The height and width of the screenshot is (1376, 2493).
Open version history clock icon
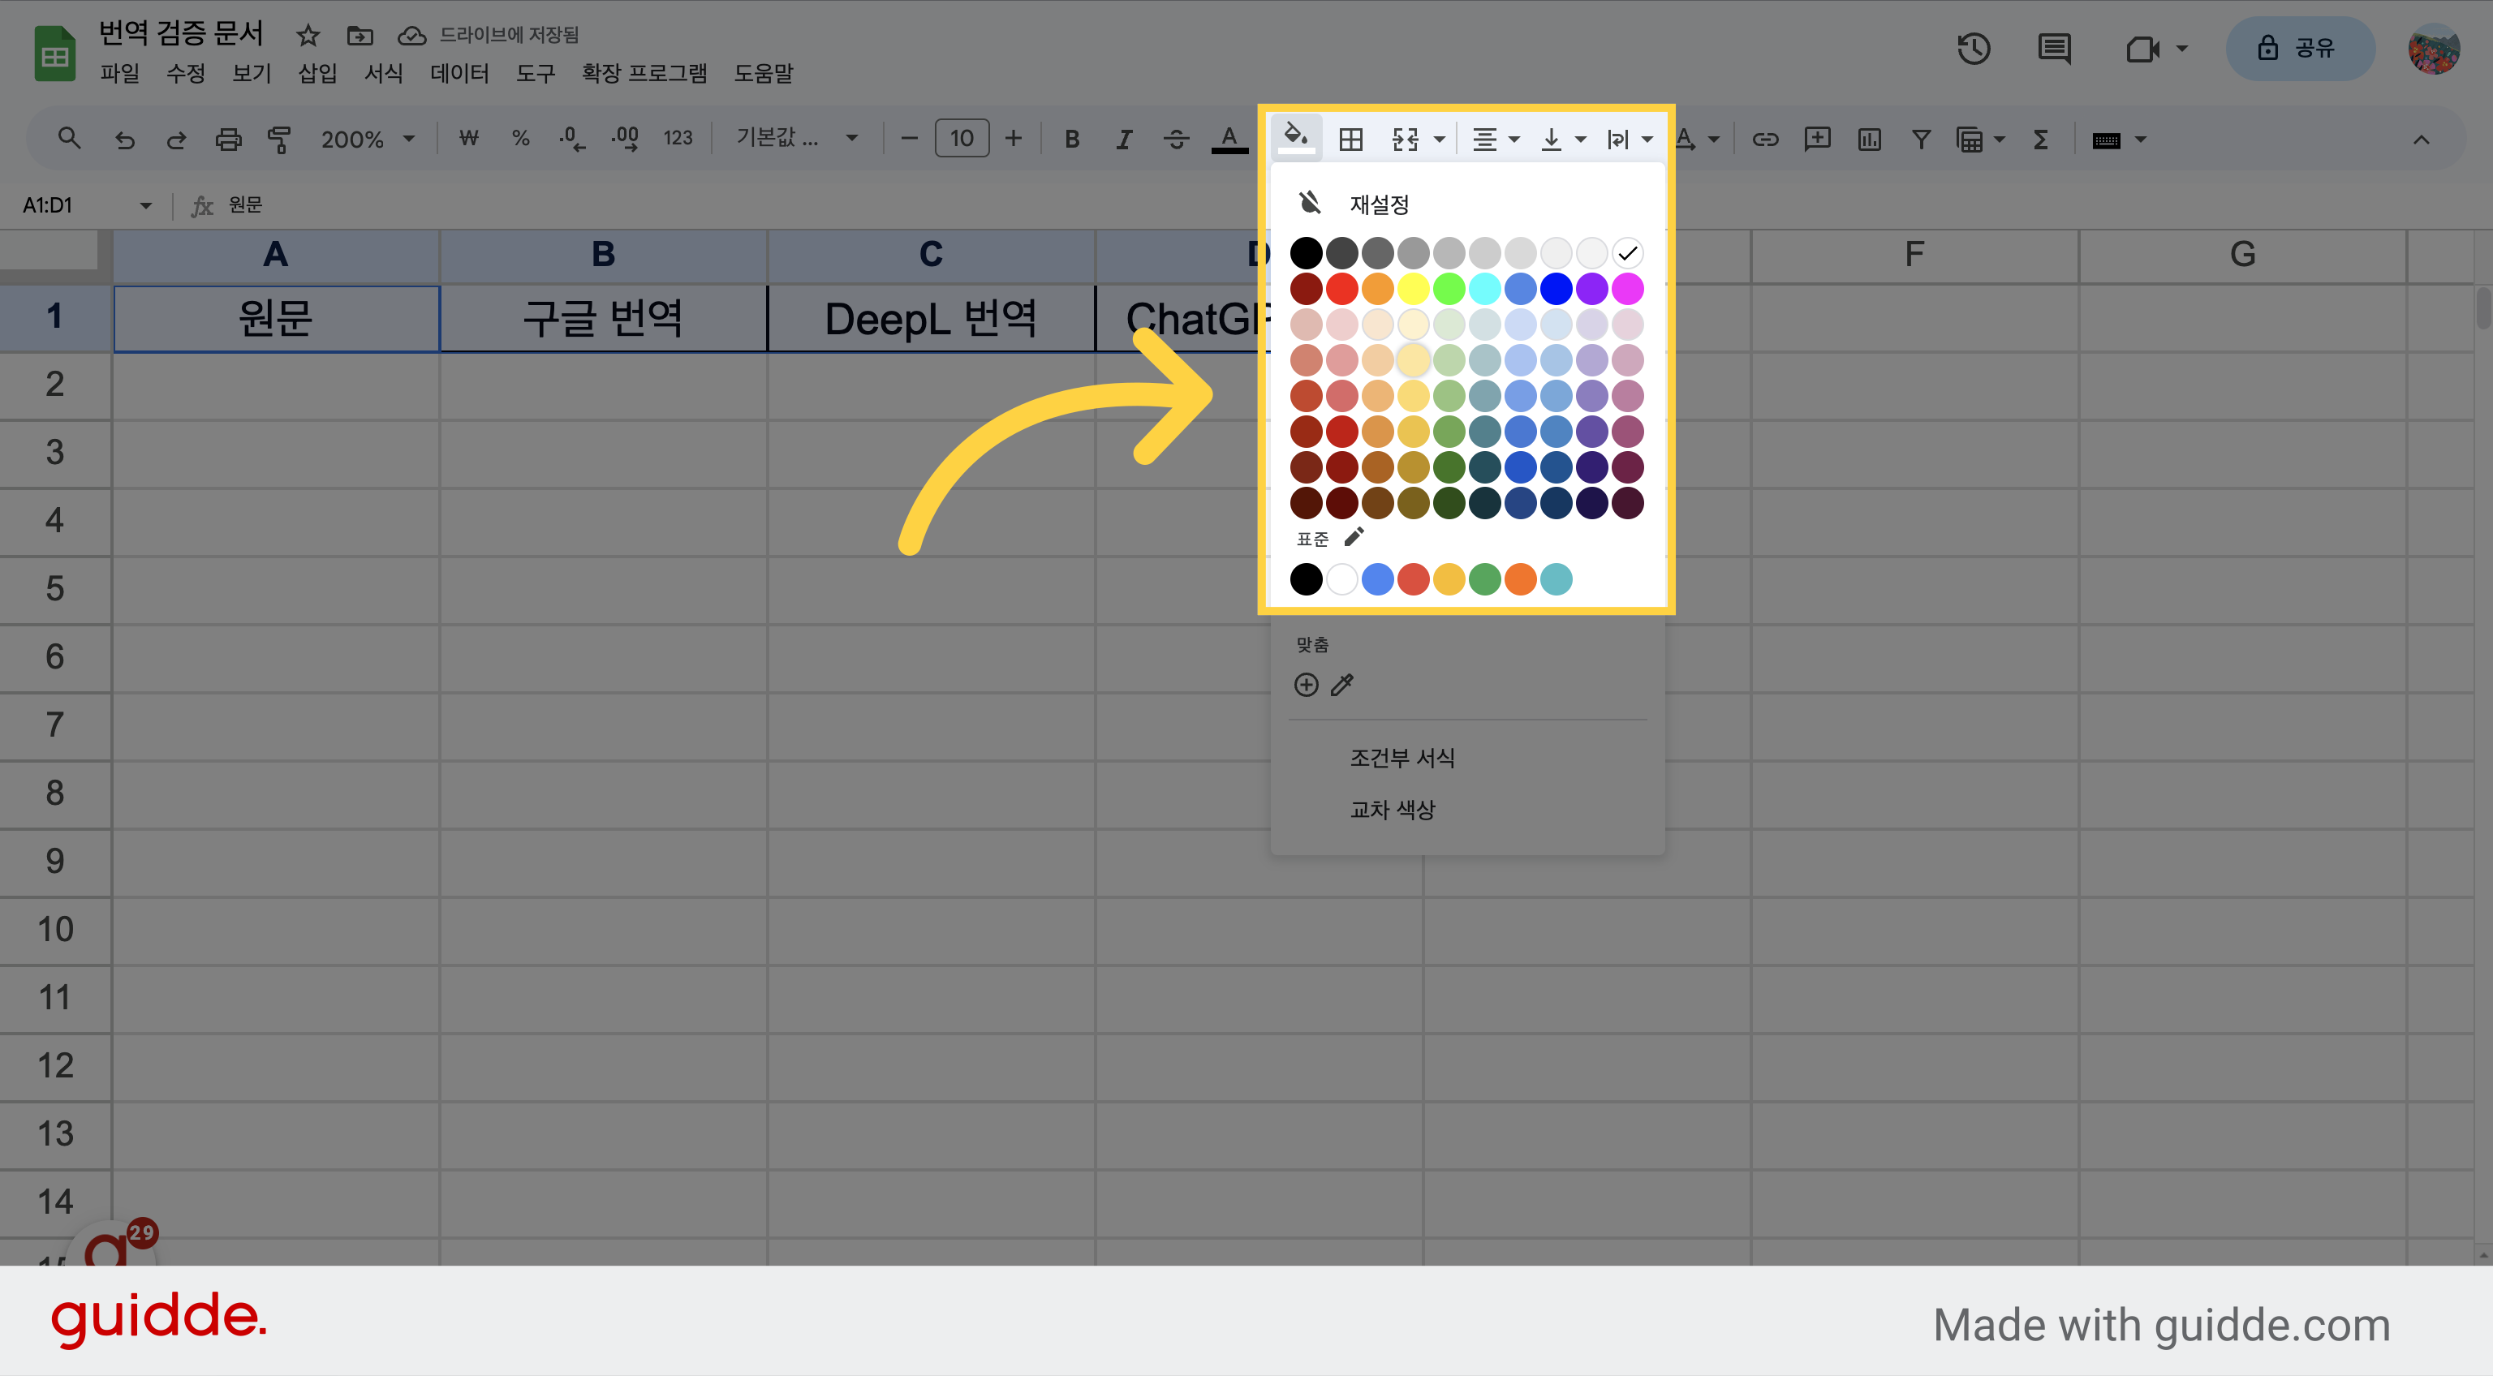[x=1974, y=49]
